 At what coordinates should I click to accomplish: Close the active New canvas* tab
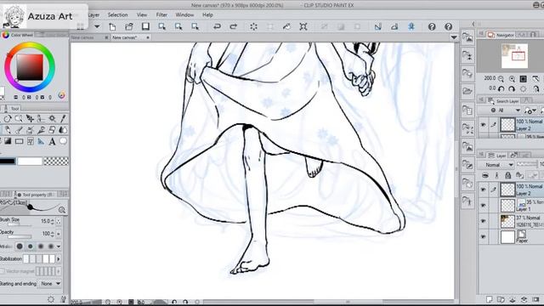pos(148,37)
